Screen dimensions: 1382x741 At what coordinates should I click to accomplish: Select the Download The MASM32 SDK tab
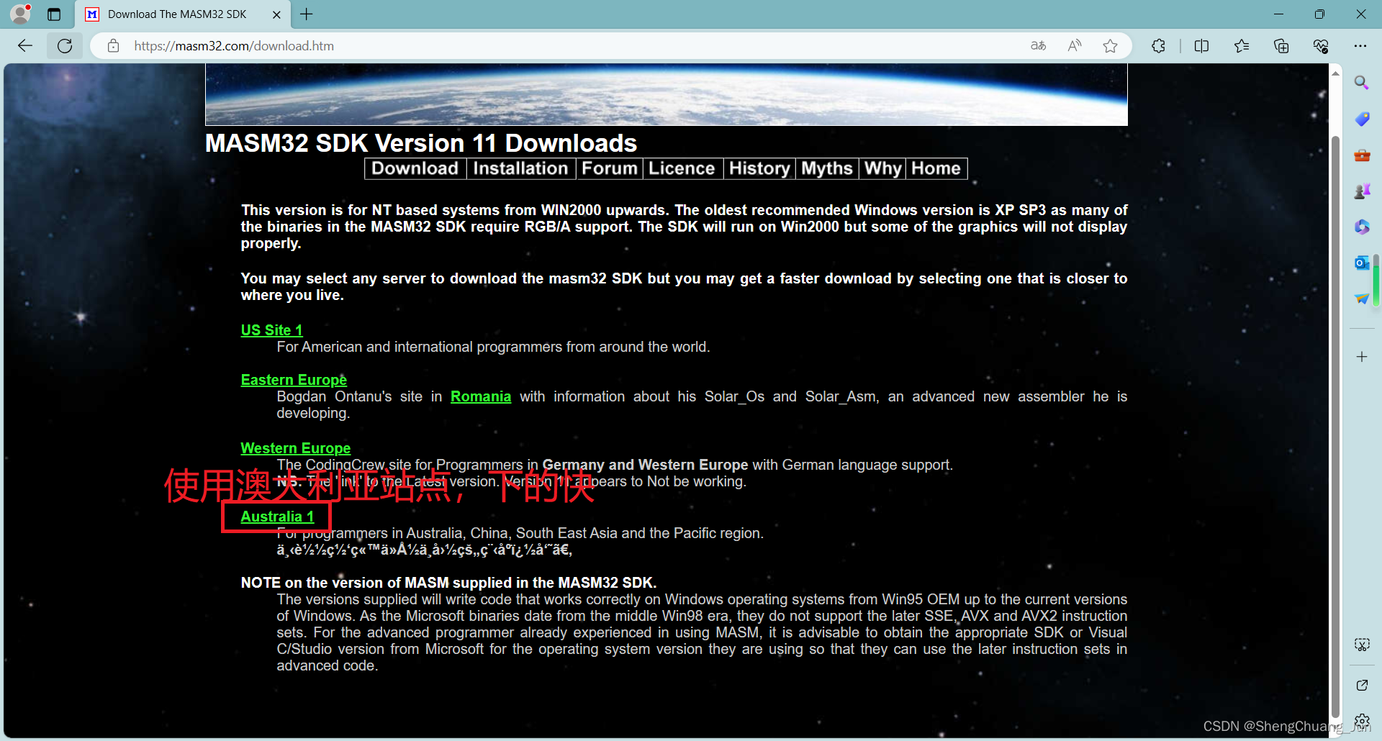(x=184, y=14)
